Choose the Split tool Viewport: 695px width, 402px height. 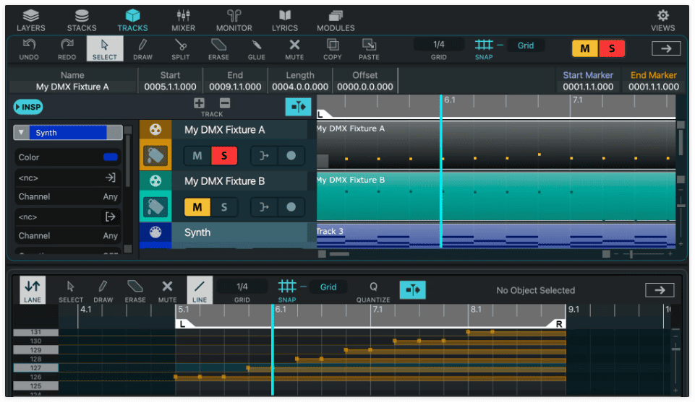tap(180, 49)
